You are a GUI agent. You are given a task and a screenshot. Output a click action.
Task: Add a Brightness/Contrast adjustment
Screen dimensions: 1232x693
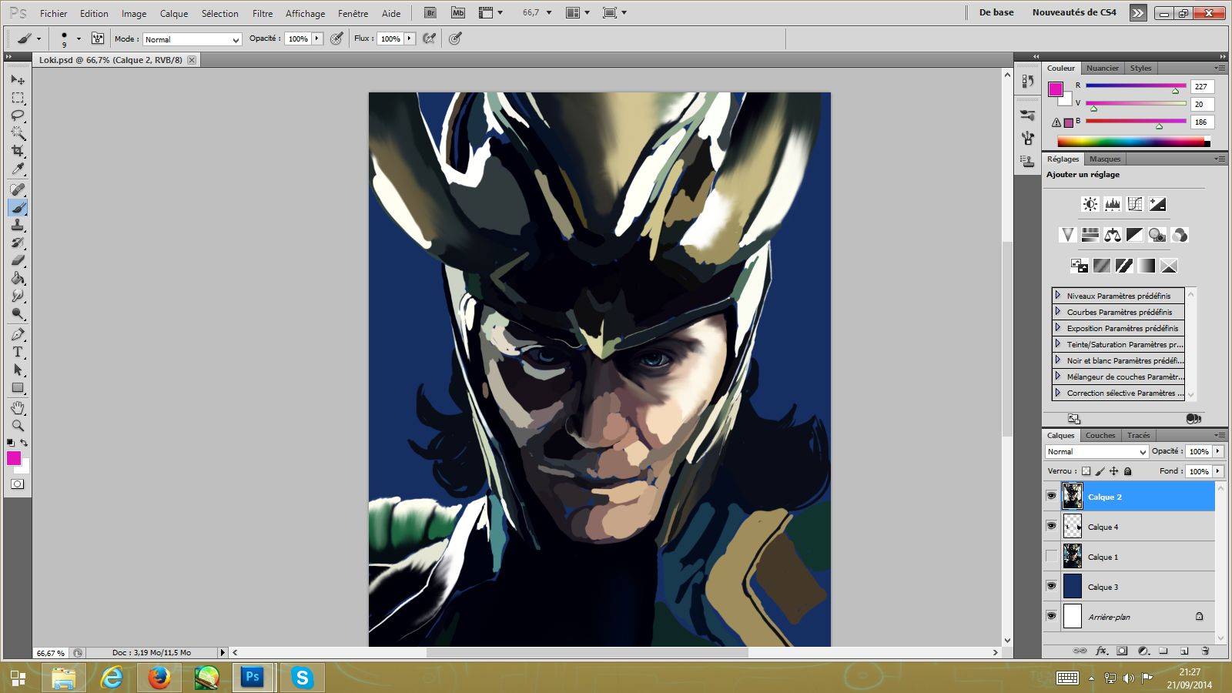(x=1090, y=204)
